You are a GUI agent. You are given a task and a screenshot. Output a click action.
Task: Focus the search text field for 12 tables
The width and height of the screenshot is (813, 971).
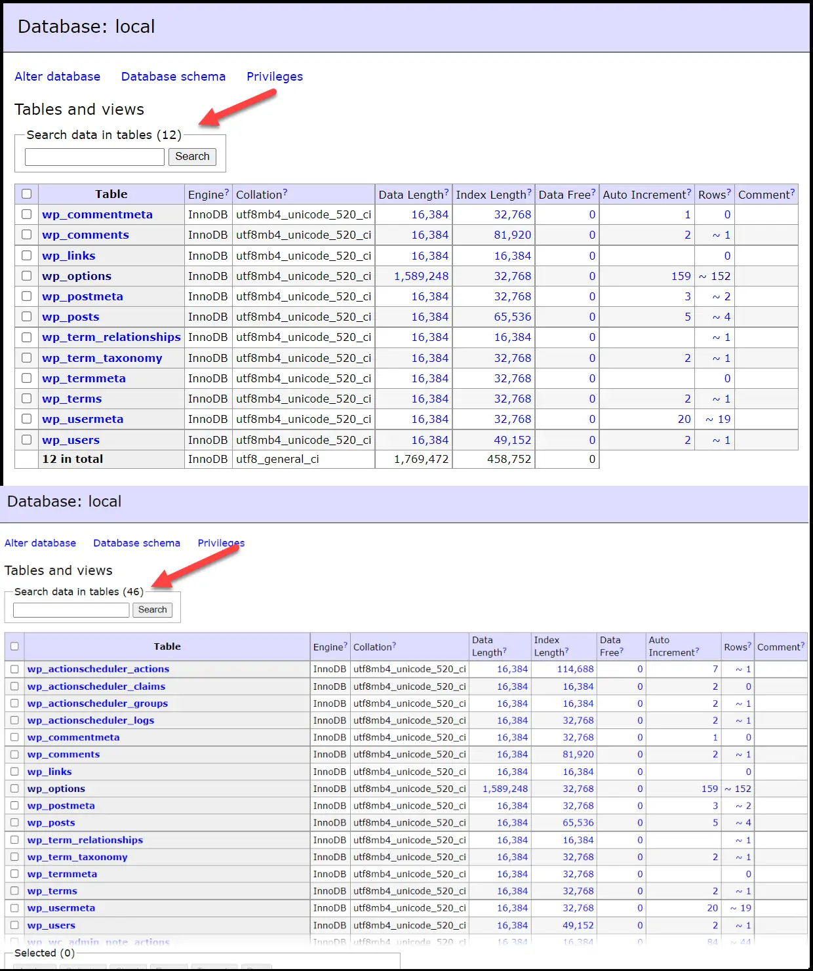(94, 157)
